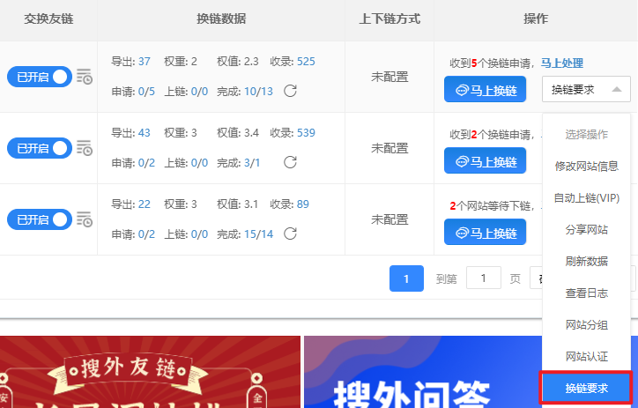638x408 pixels.
Task: Click the list-clock icon in second row
Action: coord(85,148)
